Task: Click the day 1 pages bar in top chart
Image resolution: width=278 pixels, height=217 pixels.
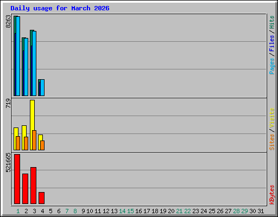Action: [x=18, y=56]
